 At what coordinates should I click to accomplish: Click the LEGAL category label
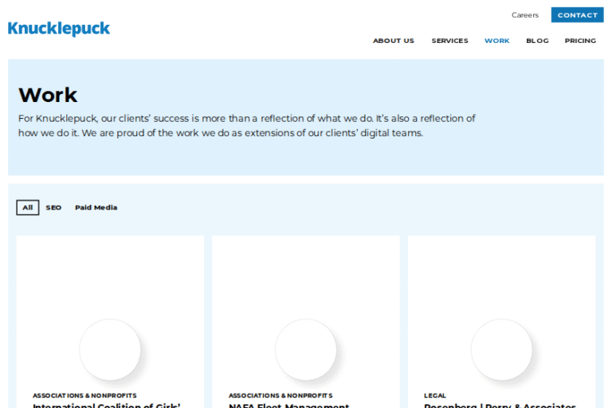point(435,395)
